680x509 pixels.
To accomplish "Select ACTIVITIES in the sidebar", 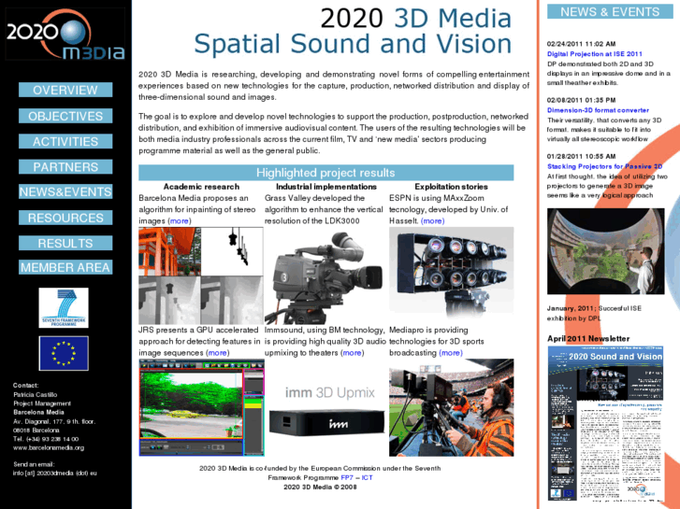I will pyautogui.click(x=65, y=142).
